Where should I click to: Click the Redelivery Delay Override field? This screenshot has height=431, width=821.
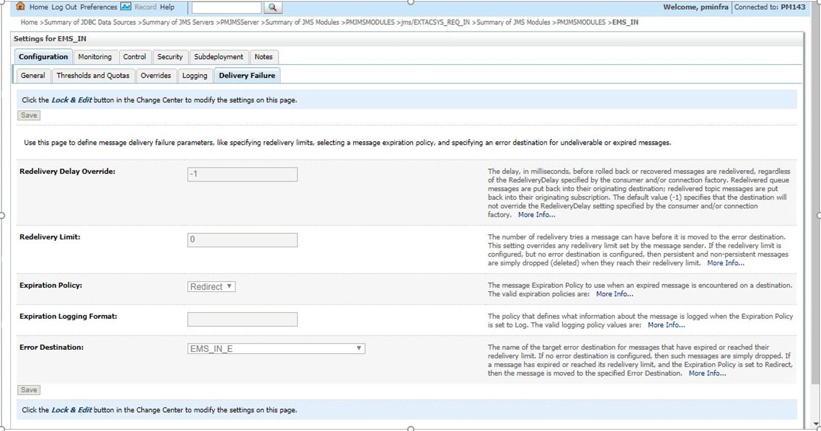coord(242,174)
